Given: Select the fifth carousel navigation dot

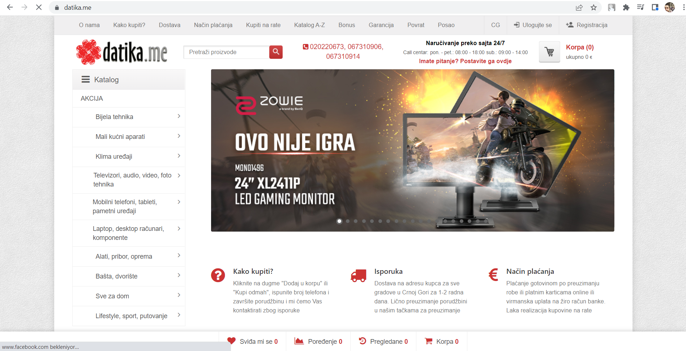Looking at the screenshot, I should tap(372, 221).
